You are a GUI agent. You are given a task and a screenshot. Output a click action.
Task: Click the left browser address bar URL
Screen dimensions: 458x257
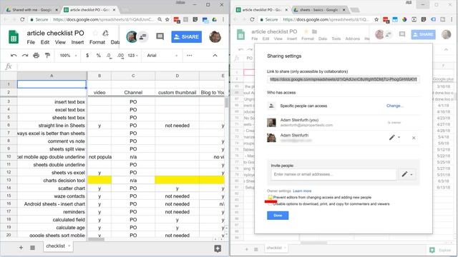[103, 19]
